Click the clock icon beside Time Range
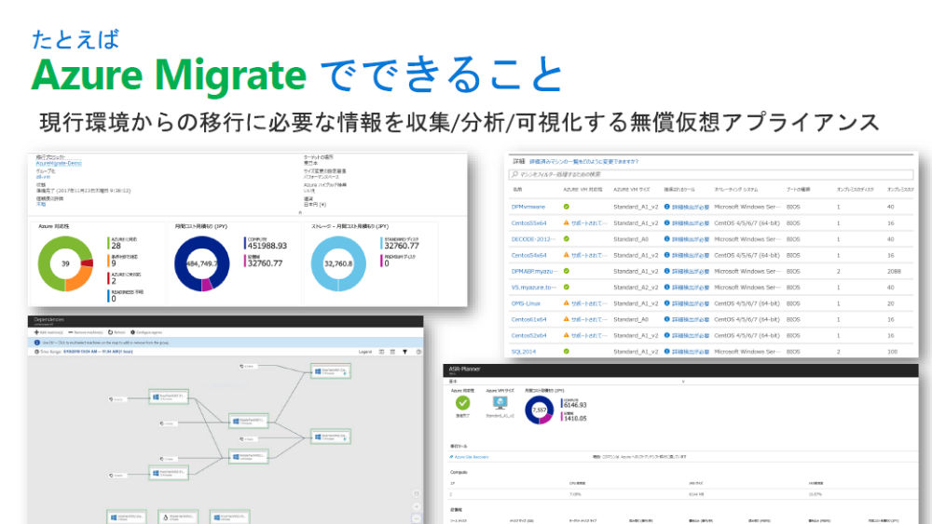The width and height of the screenshot is (932, 524). click(37, 352)
